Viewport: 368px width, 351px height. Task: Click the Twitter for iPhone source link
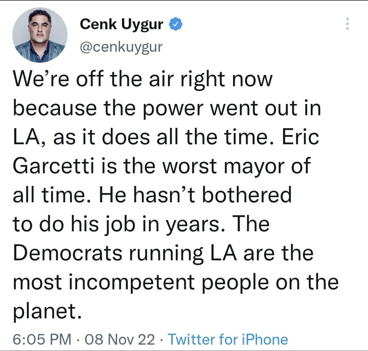[228, 339]
